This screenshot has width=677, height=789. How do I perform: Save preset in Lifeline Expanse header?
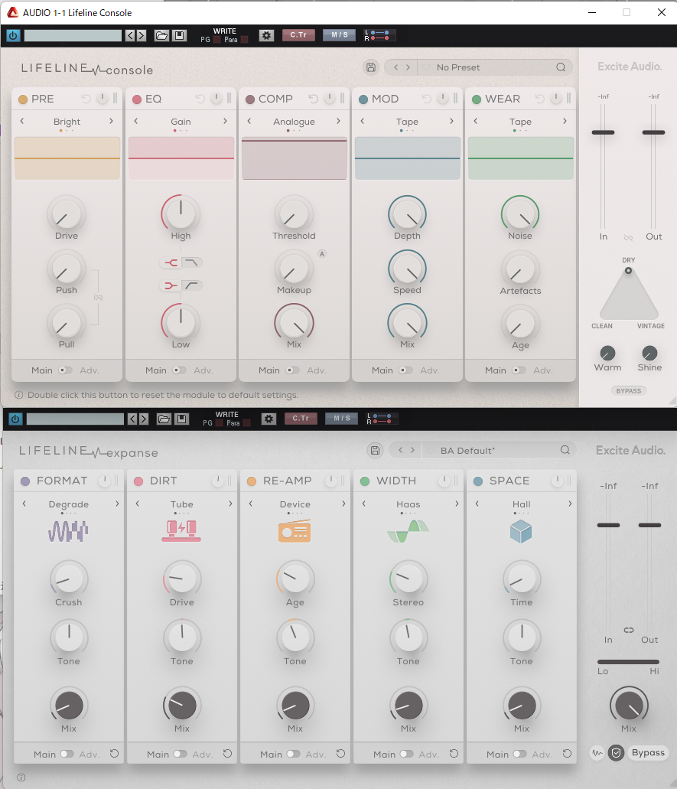click(x=375, y=450)
